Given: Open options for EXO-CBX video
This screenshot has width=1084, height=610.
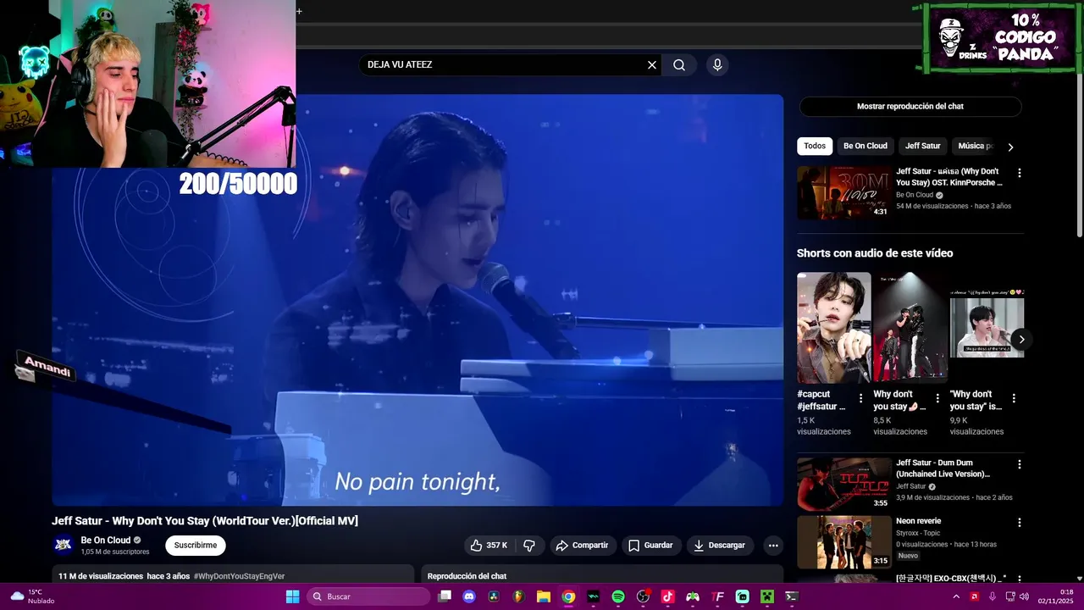Looking at the screenshot, I should [1020, 579].
